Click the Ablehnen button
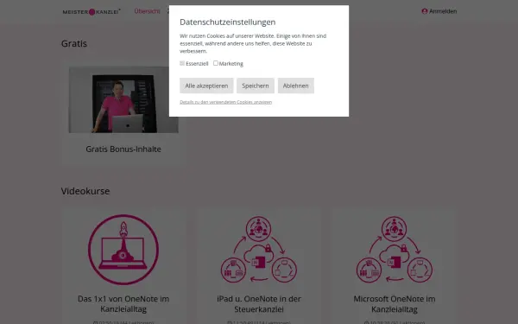Screen dimensions: 518x324 click(295, 86)
